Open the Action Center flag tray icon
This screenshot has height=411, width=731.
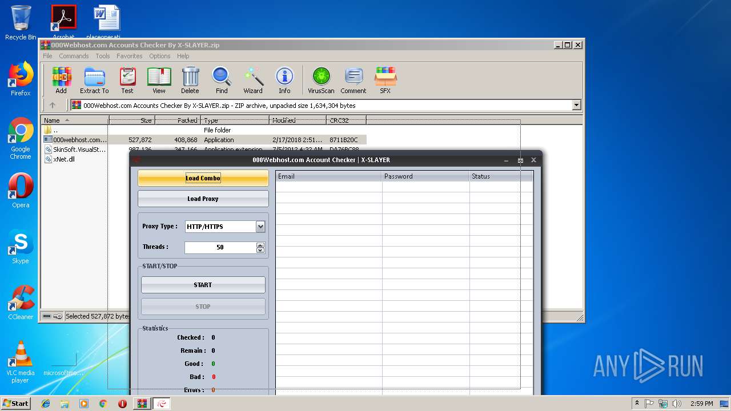pyautogui.click(x=649, y=404)
